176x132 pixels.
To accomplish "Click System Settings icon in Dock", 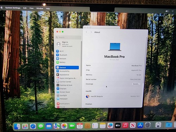I will pos(148,125).
